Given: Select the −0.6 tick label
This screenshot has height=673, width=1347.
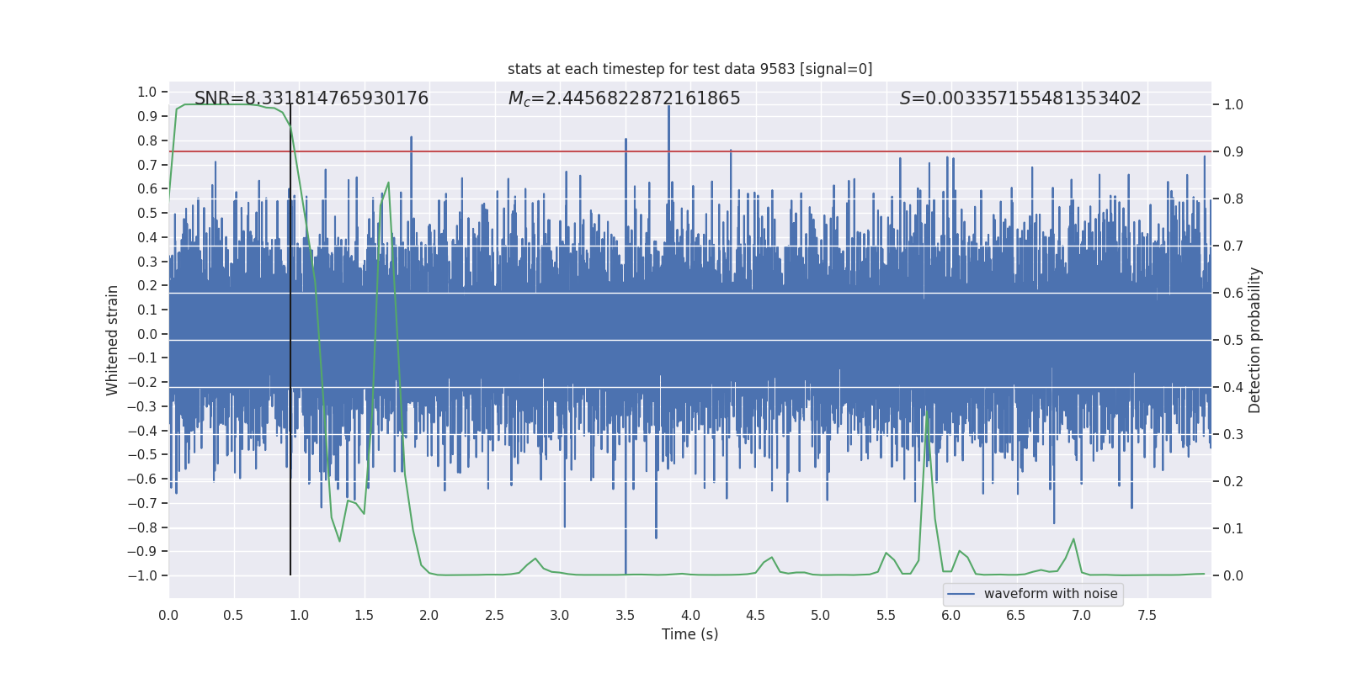Looking at the screenshot, I should [x=142, y=480].
